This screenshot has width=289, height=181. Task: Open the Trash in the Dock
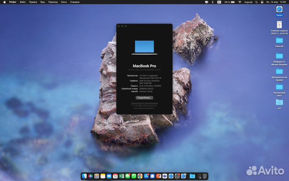[205, 176]
